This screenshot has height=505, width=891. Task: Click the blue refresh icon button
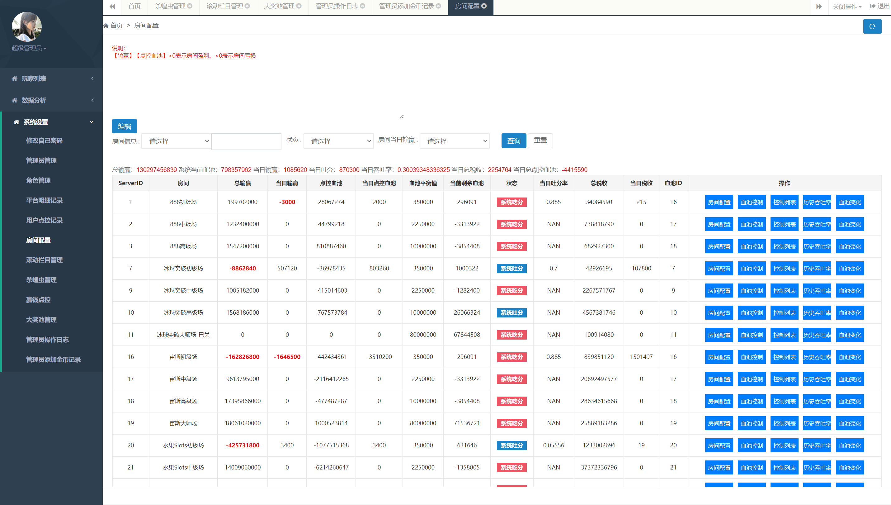click(x=872, y=26)
